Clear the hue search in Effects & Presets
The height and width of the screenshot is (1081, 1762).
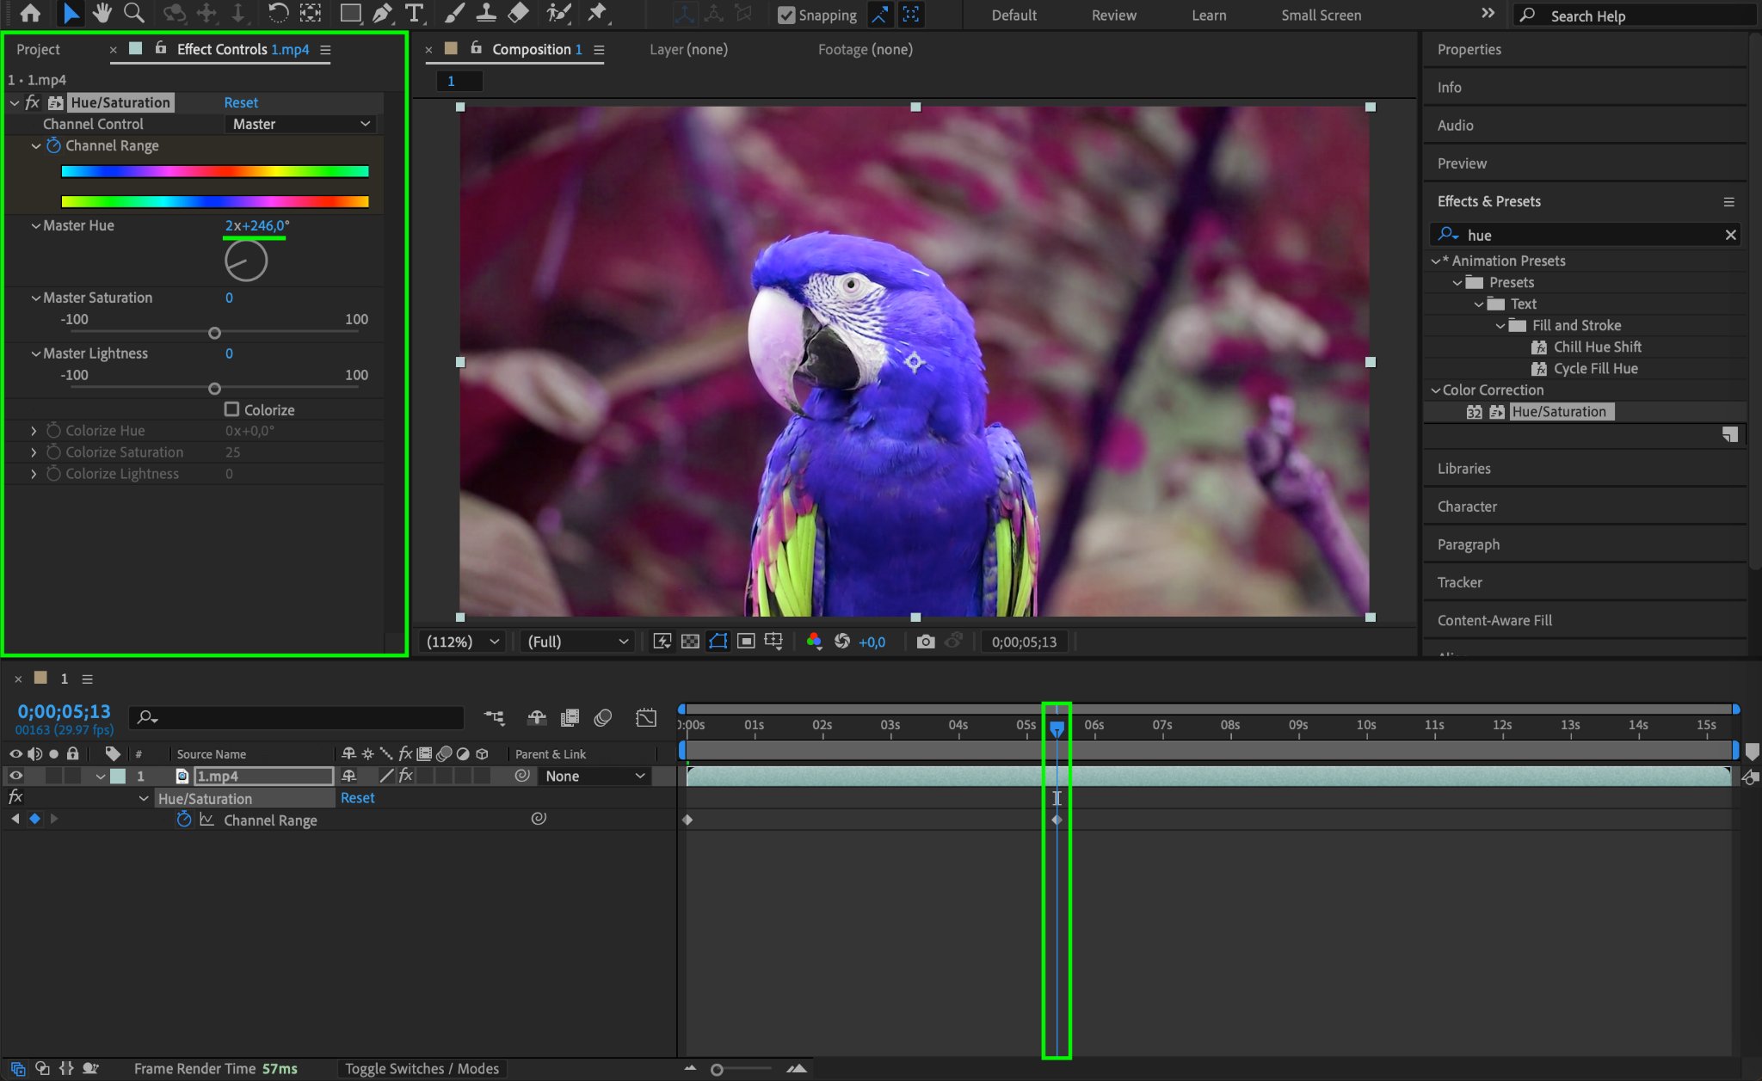[x=1730, y=235]
